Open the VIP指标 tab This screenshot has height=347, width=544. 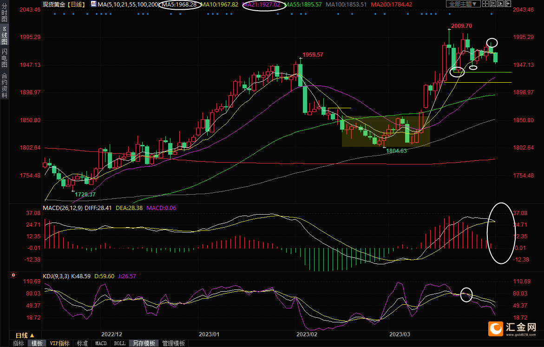[x=59, y=343]
